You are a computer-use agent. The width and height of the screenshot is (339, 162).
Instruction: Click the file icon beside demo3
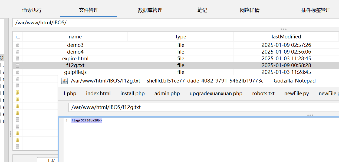coord(18,45)
